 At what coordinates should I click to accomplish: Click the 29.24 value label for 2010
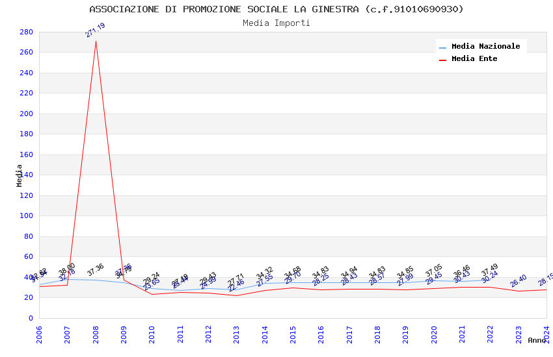pyautogui.click(x=152, y=278)
